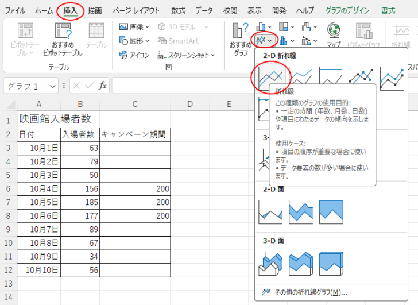
Task: Open the Name Box dropdown arrow
Action: click(x=52, y=86)
